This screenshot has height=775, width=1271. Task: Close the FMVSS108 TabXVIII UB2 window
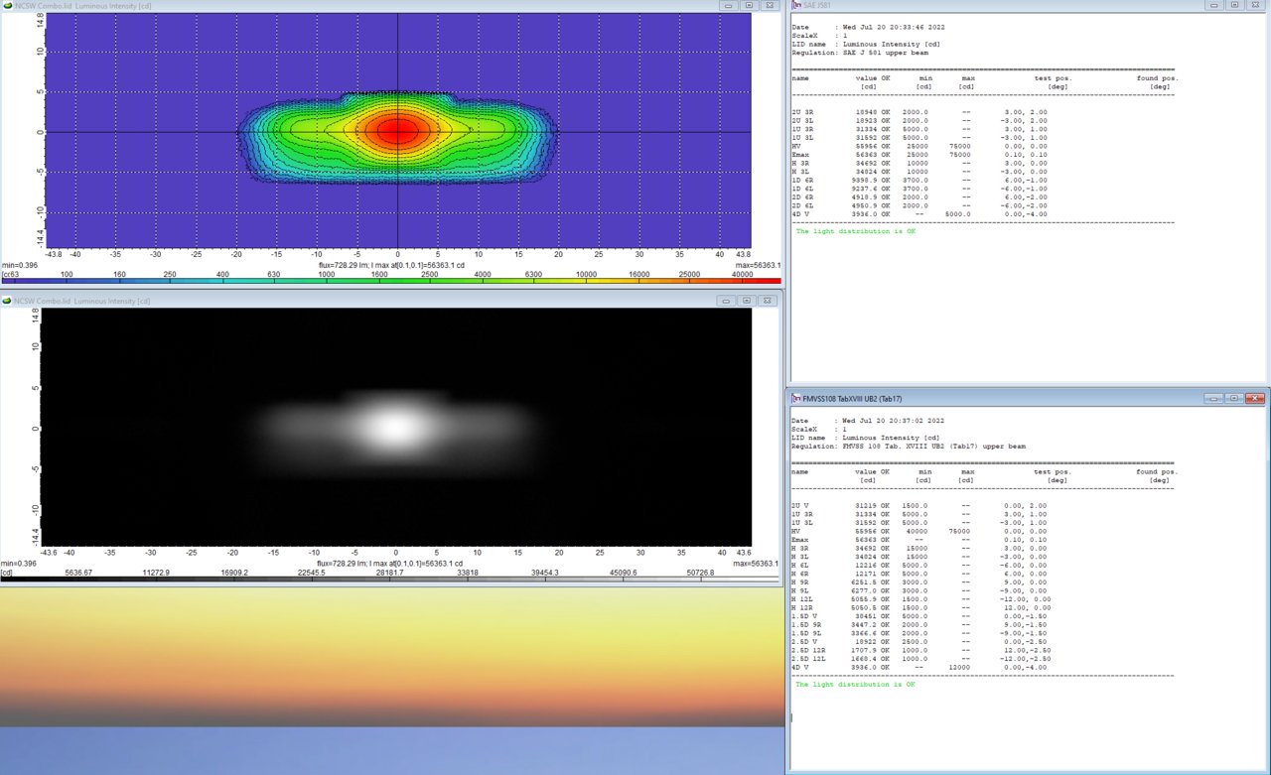(x=1256, y=398)
